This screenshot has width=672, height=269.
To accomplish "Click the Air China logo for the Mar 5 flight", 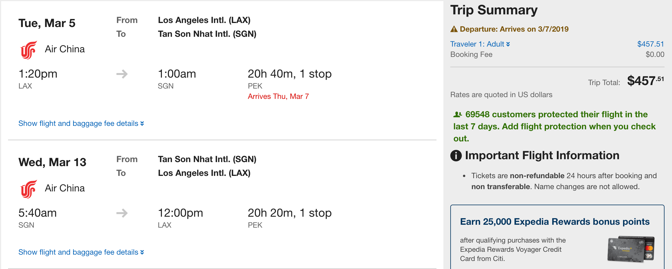I will click(29, 50).
